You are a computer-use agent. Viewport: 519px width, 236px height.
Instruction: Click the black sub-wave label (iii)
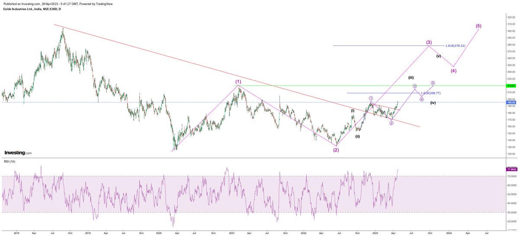pos(411,78)
